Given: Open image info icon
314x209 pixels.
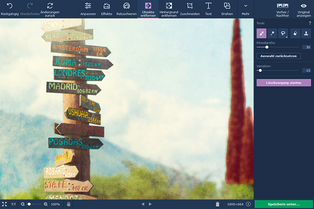Looking at the screenshot, I should (248, 204).
